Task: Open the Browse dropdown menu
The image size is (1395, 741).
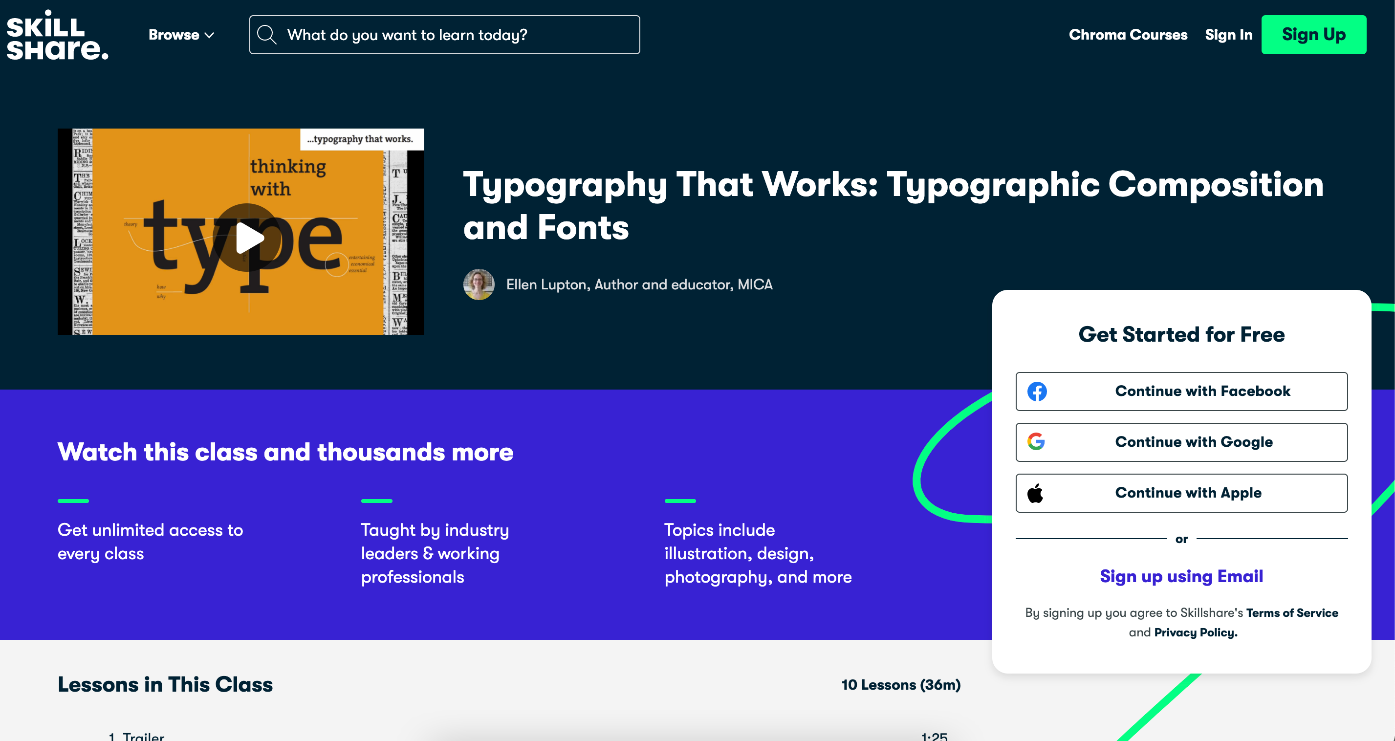Action: [x=181, y=35]
